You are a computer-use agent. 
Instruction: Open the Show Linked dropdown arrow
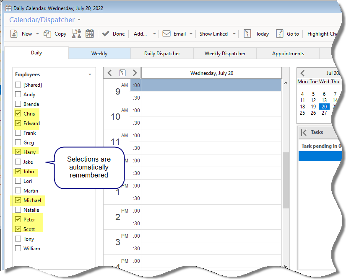(234, 34)
